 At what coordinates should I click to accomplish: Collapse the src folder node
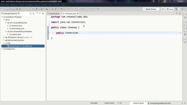pyautogui.click(x=4, y=20)
